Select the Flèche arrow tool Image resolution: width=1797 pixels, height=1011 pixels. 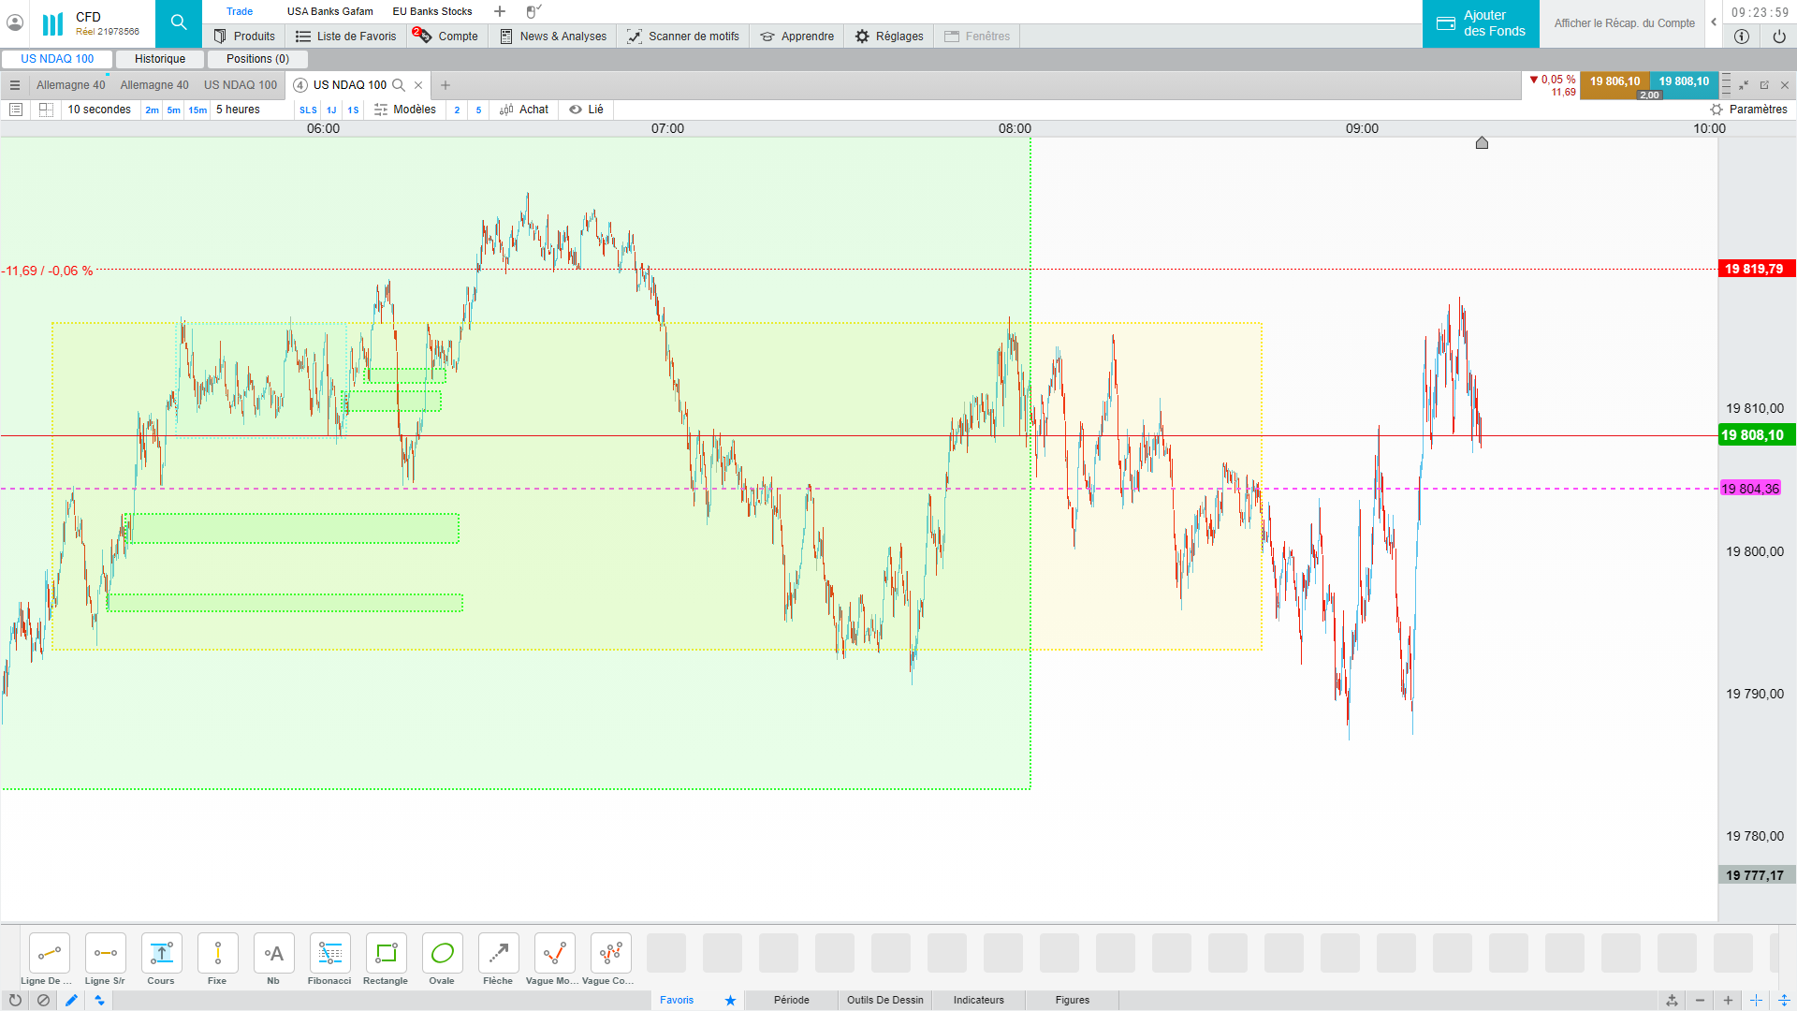click(x=498, y=954)
